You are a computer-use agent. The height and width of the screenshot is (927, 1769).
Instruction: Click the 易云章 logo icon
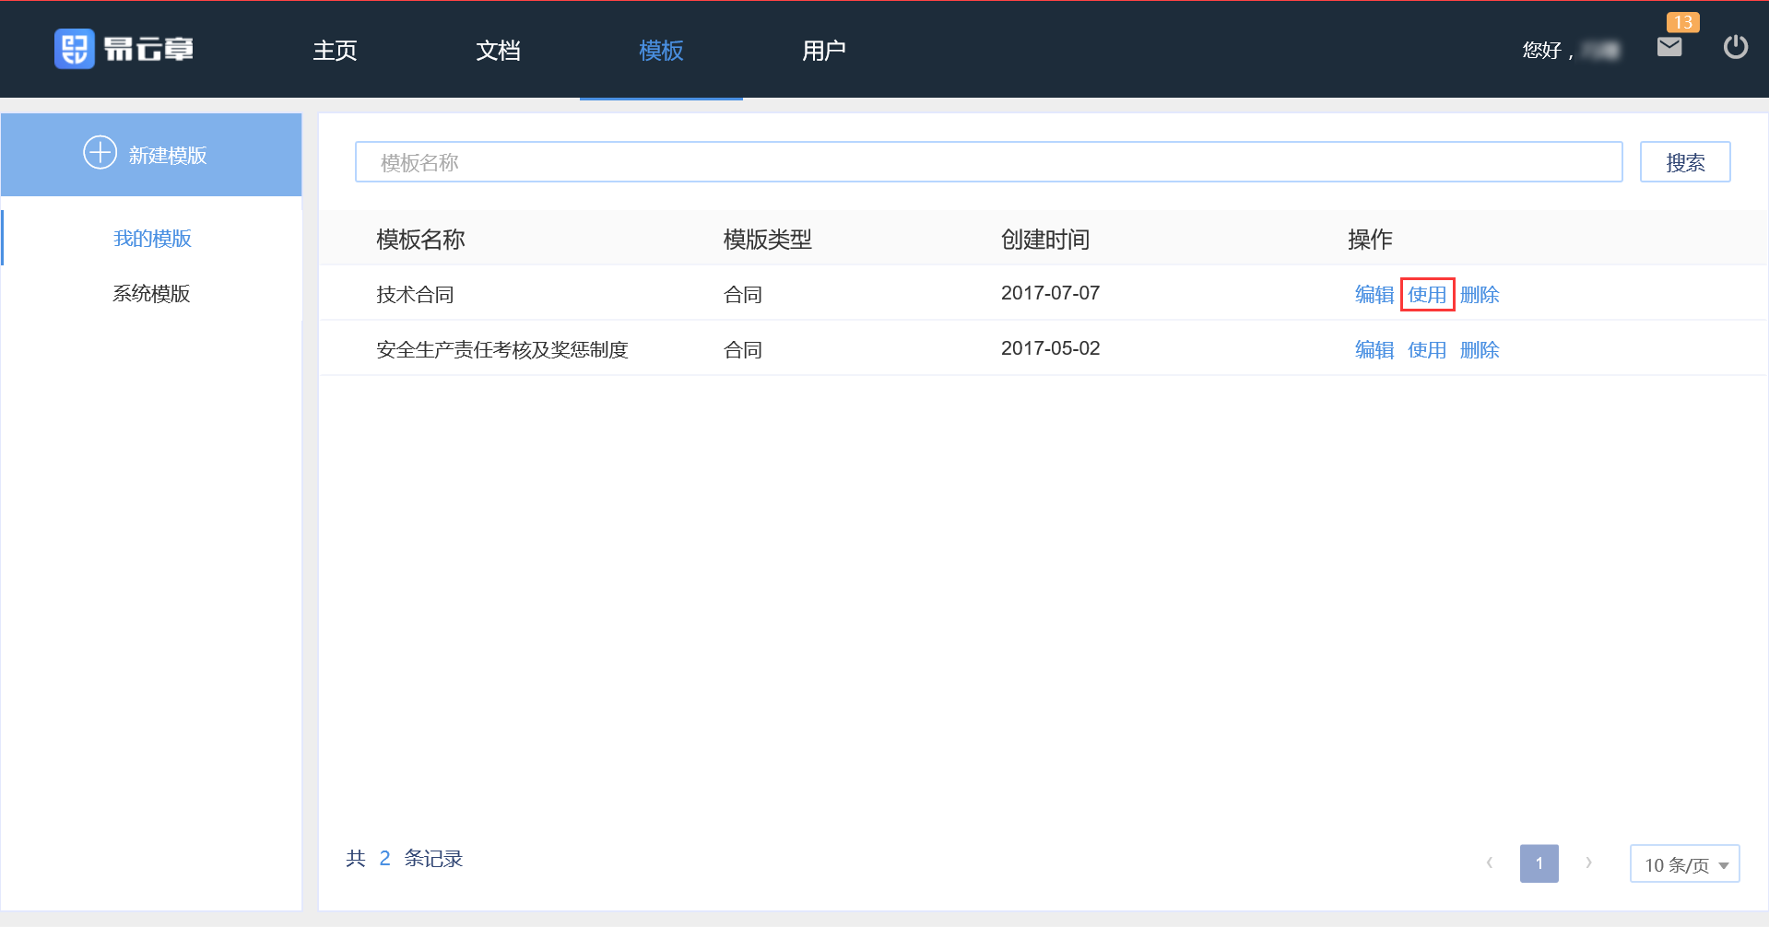tap(74, 49)
